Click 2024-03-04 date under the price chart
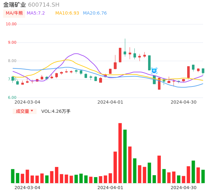Image resolution: width=218 pixels, height=192 pixels. click(x=27, y=102)
